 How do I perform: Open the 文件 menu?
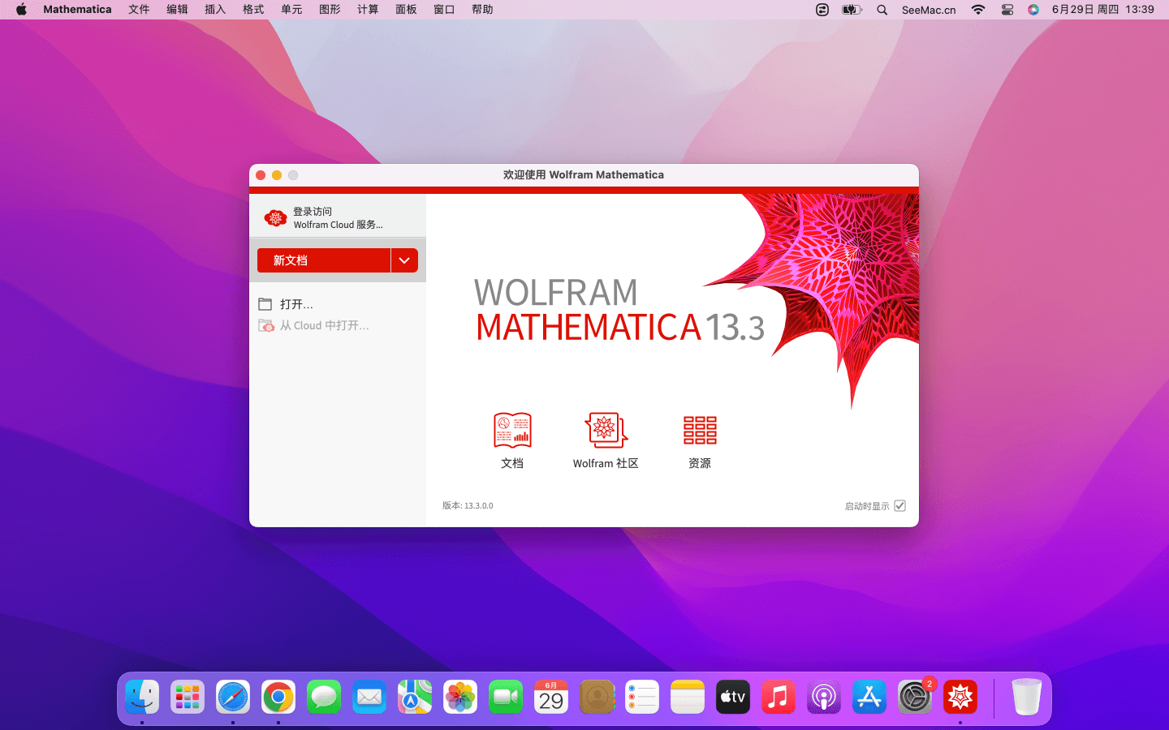(139, 10)
